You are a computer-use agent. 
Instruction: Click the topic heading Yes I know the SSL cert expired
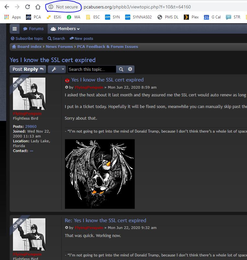tap(53, 60)
